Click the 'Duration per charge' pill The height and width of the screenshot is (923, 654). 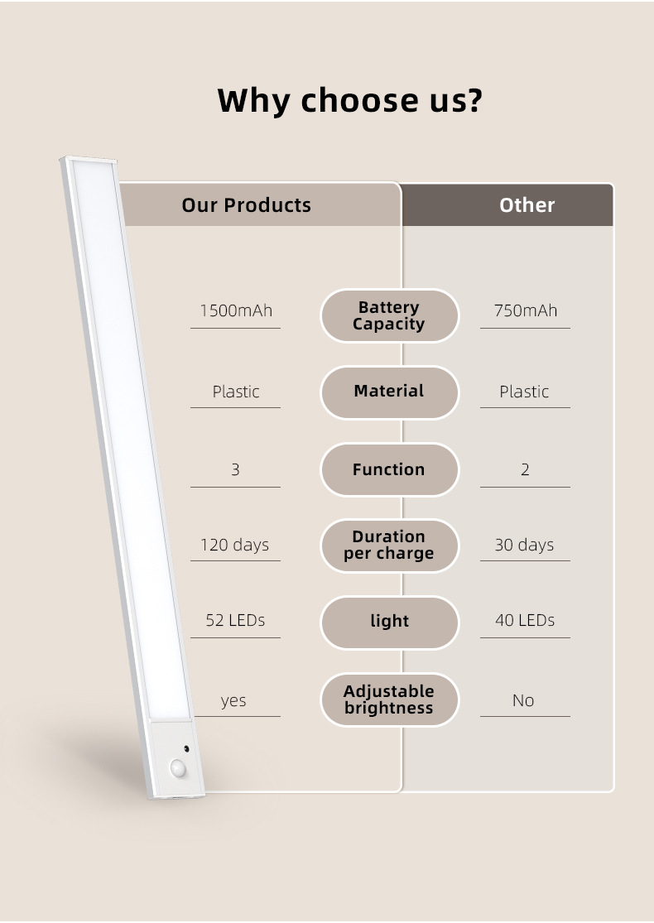point(389,545)
